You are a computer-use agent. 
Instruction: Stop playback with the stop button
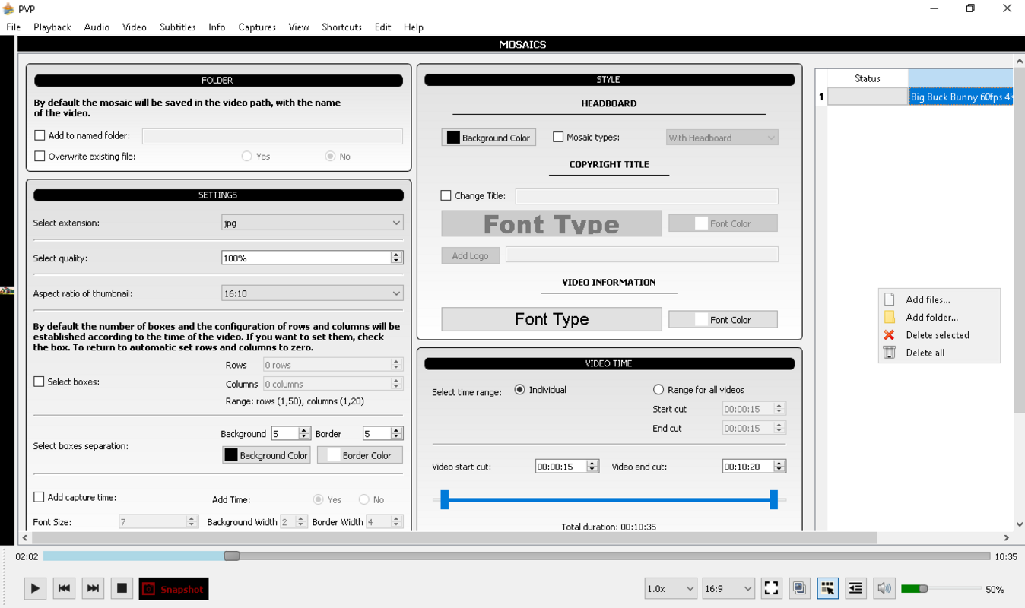tap(122, 588)
